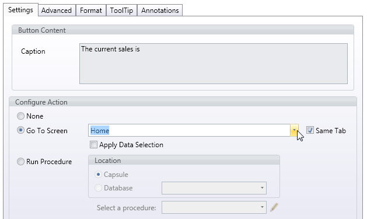Click the pencil edit procedure icon
This screenshot has height=219, width=367.
(x=274, y=207)
